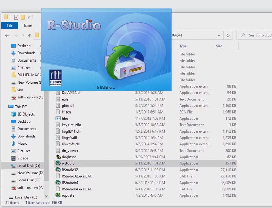
Task: Click the RStudio32 application icon
Action: [58, 170]
